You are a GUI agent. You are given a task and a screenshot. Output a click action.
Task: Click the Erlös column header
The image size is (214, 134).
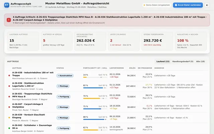tap(132, 68)
